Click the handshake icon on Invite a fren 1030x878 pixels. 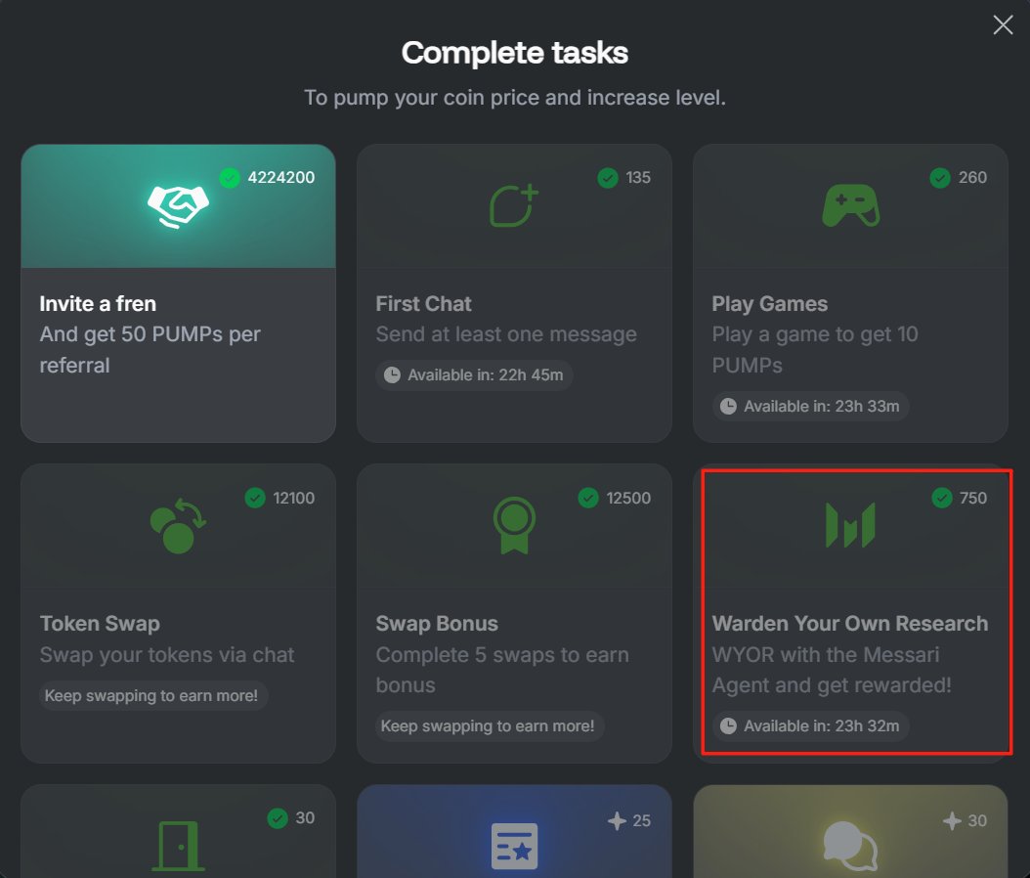pyautogui.click(x=178, y=206)
